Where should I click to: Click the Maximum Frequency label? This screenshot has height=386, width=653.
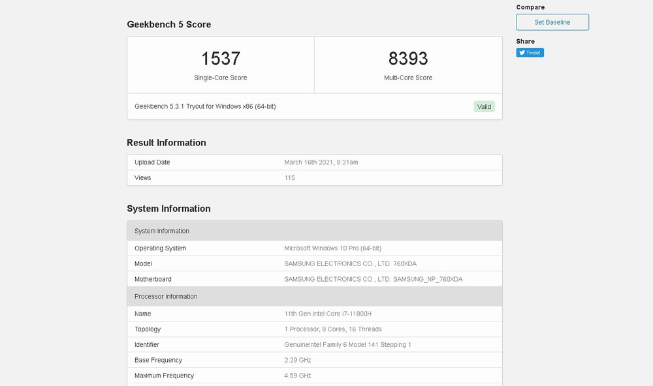164,375
